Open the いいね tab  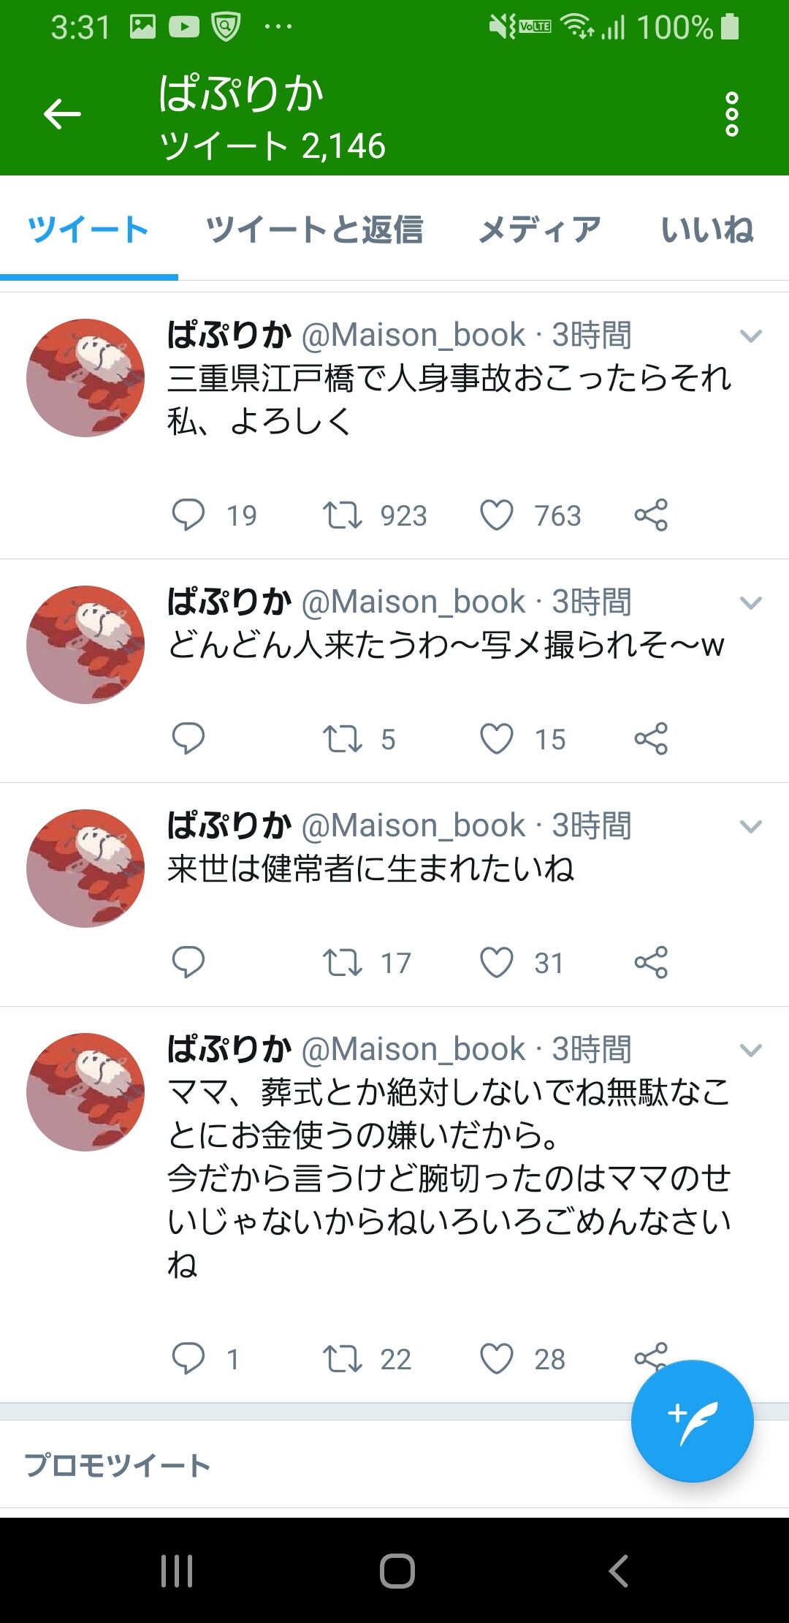coord(707,230)
